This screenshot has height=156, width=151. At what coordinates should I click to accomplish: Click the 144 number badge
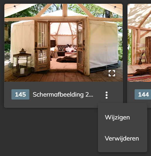(x=143, y=94)
